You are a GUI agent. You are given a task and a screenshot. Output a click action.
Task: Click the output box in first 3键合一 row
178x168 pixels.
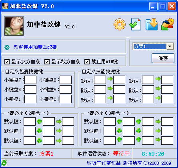coord(167,122)
